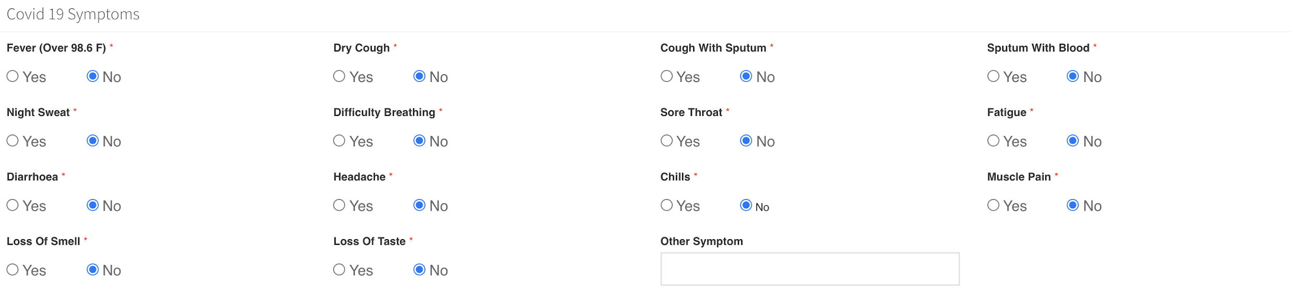The width and height of the screenshot is (1291, 304).
Task: Select Yes for Chills
Action: (x=667, y=205)
